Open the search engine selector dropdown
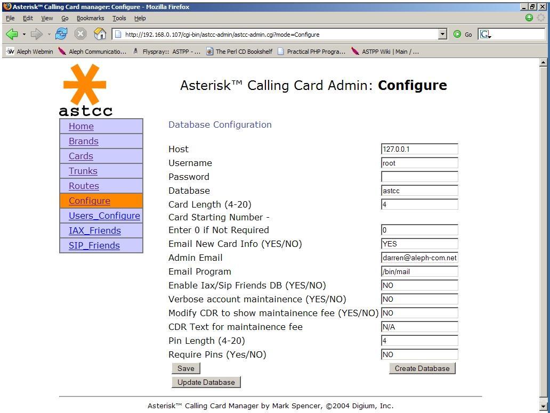This screenshot has height=413, width=550. [x=485, y=34]
